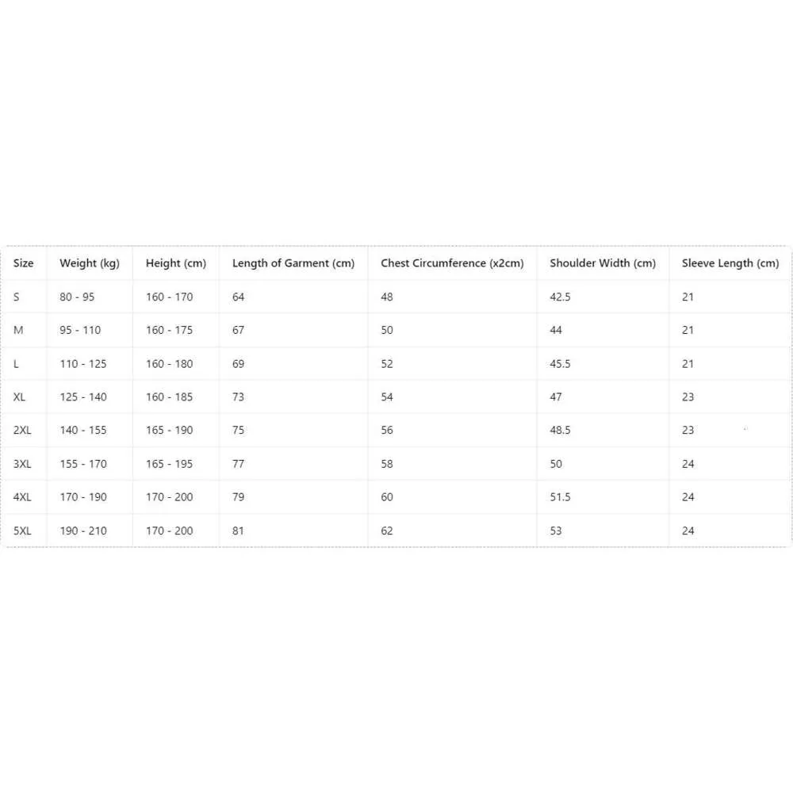The width and height of the screenshot is (793, 793).
Task: Select the S size row label
Action: click(16, 297)
